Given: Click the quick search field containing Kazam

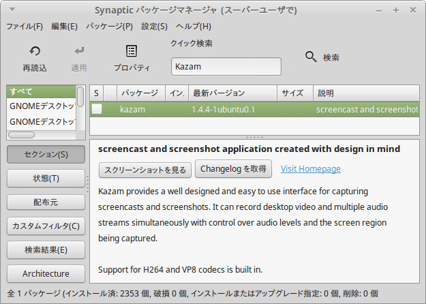Looking at the screenshot, I should (x=226, y=66).
